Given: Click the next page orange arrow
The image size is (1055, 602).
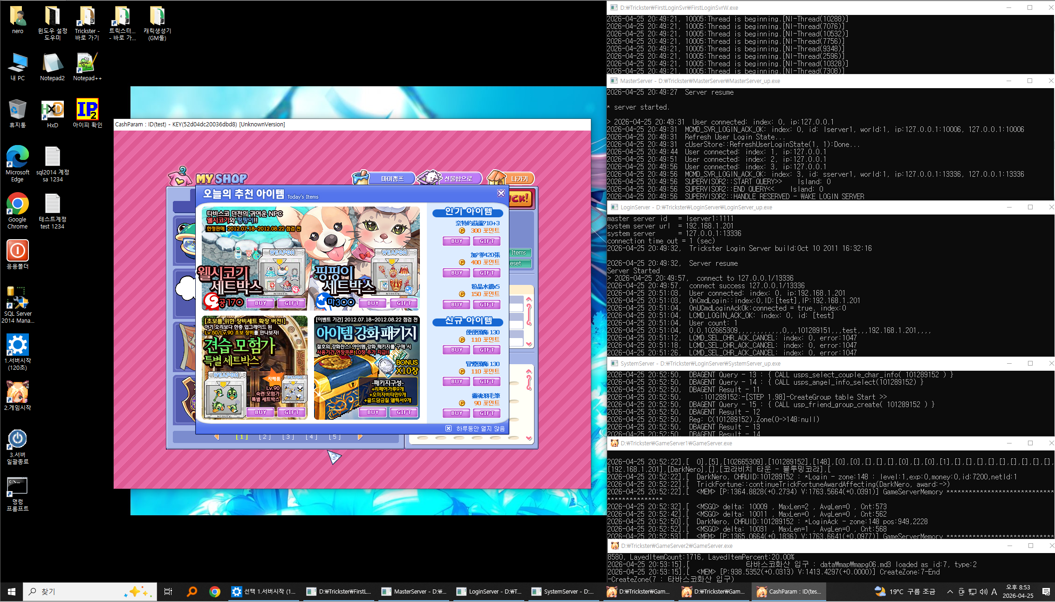Looking at the screenshot, I should 360,437.
